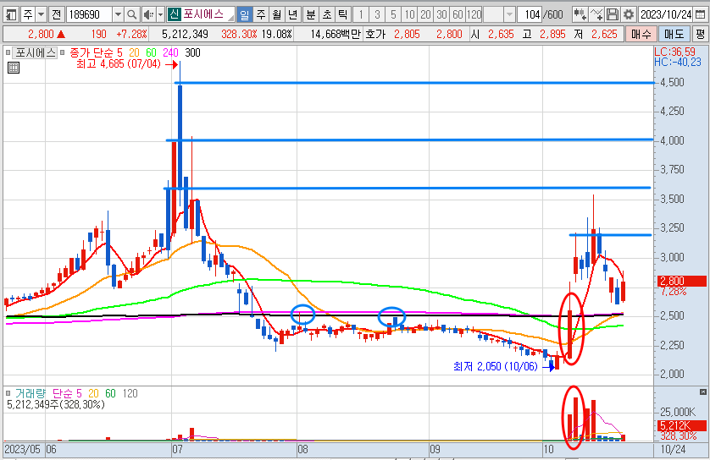Expand the 포시에스 stock name selector corner

tap(231, 18)
